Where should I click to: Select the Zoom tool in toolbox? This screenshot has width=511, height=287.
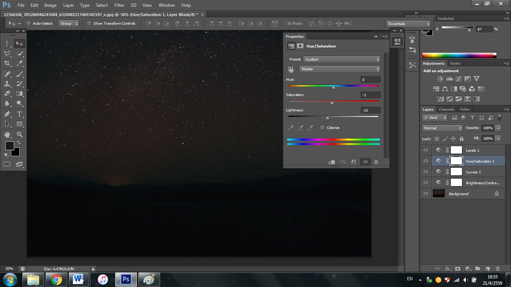point(19,135)
